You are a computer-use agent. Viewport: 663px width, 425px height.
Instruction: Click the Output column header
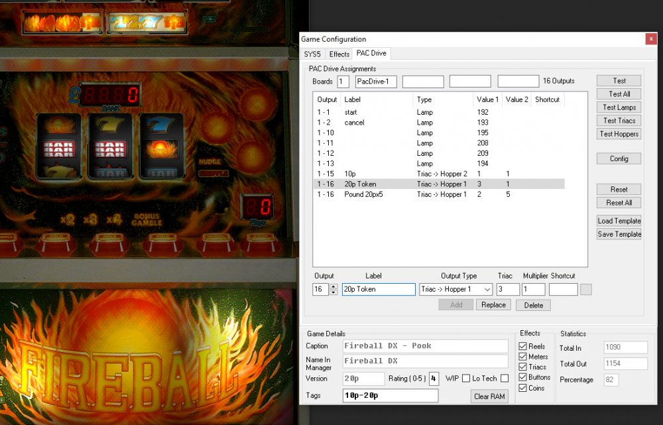click(x=328, y=100)
